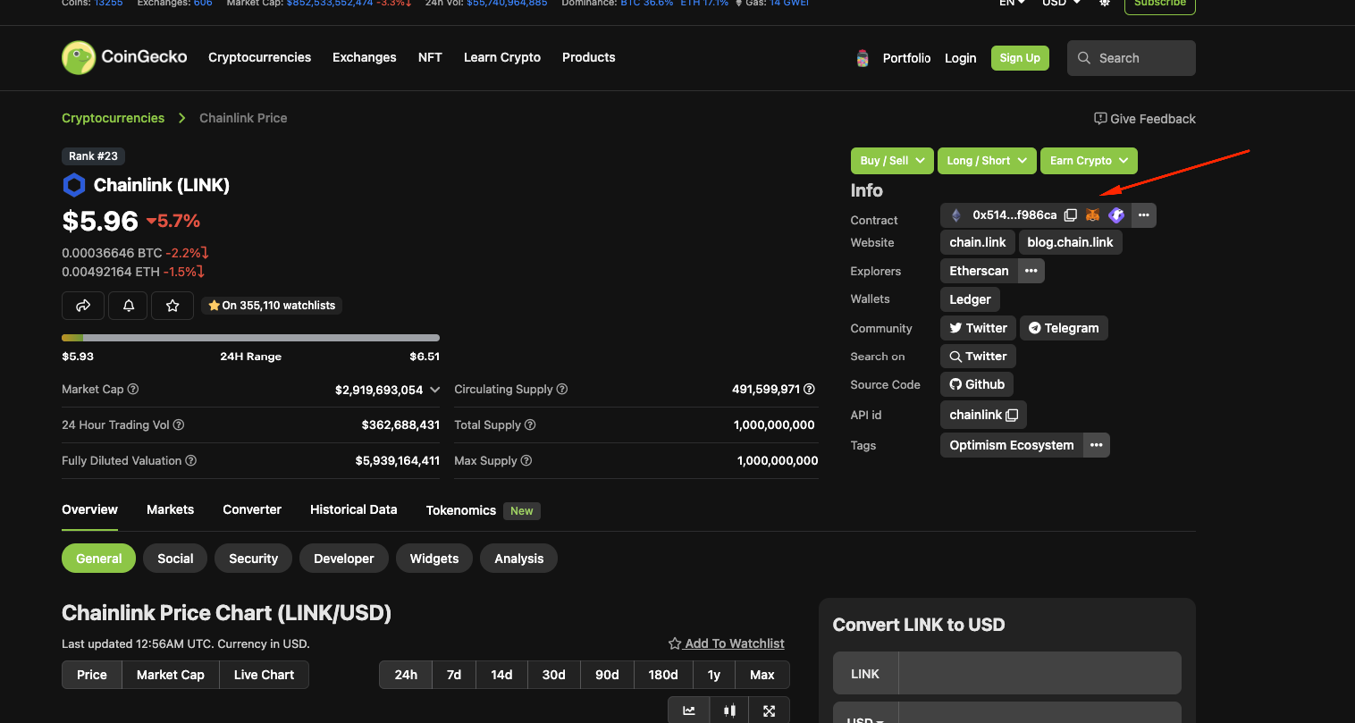Click the copy icon next to chainlink API id
This screenshot has height=723, width=1355.
point(1012,416)
